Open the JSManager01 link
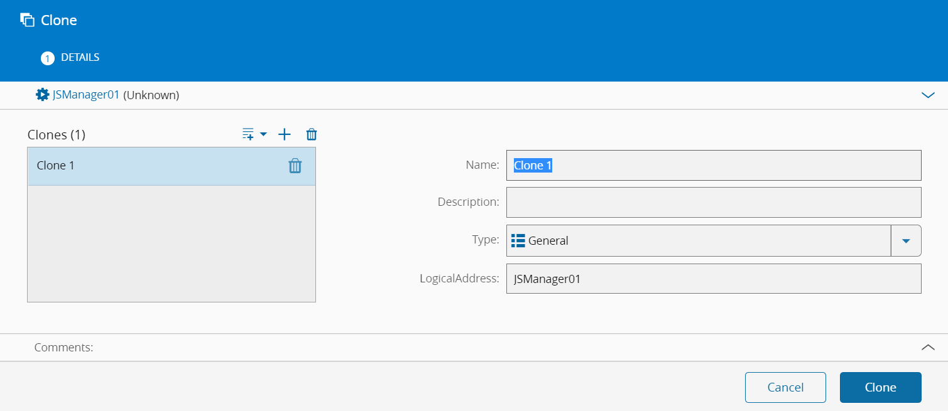The height and width of the screenshot is (411, 948). pos(86,95)
